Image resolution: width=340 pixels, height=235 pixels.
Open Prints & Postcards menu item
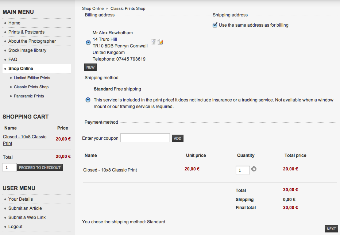pyautogui.click(x=27, y=32)
